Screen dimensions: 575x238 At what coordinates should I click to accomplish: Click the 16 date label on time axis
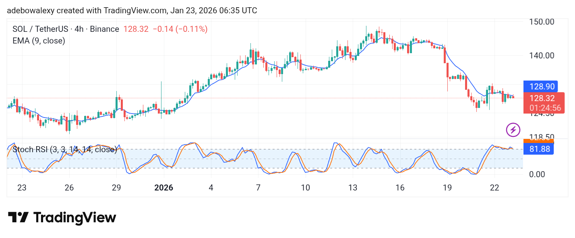point(400,188)
